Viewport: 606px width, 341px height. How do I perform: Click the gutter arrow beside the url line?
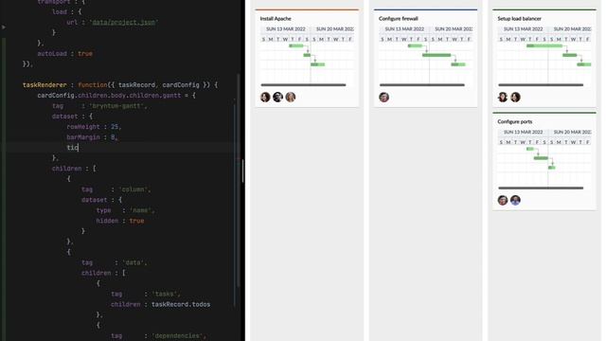click(x=4, y=27)
